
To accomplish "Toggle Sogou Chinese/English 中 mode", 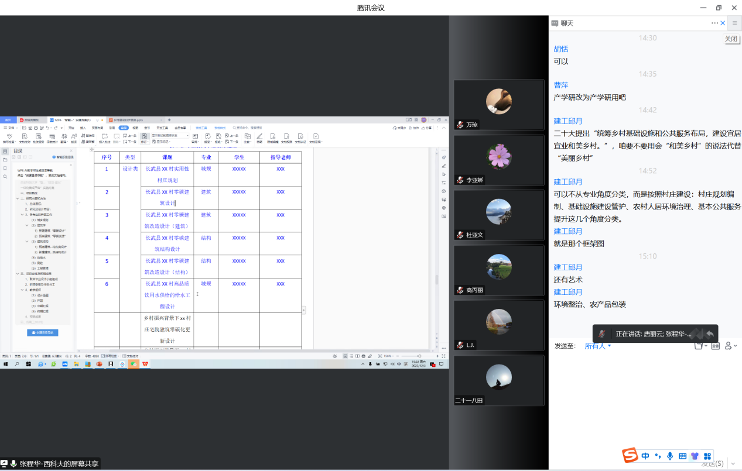I will point(645,456).
